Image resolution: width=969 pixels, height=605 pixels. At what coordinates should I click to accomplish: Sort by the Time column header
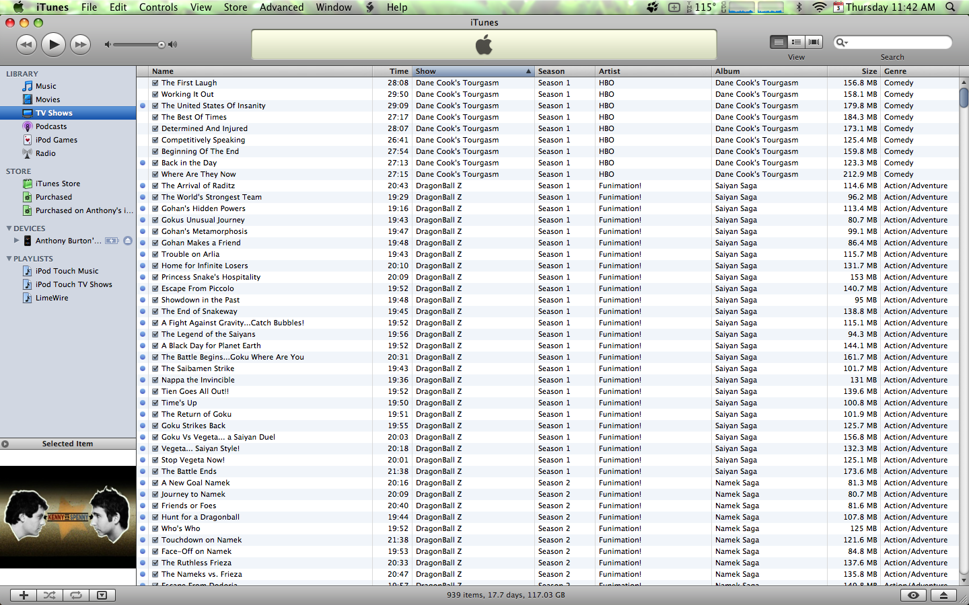coord(392,71)
